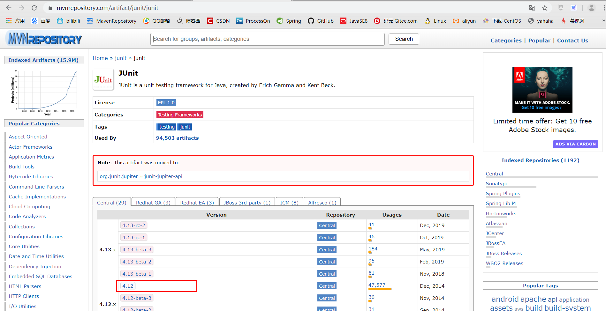Focus the artifact search input field
This screenshot has width=606, height=311.
(268, 39)
